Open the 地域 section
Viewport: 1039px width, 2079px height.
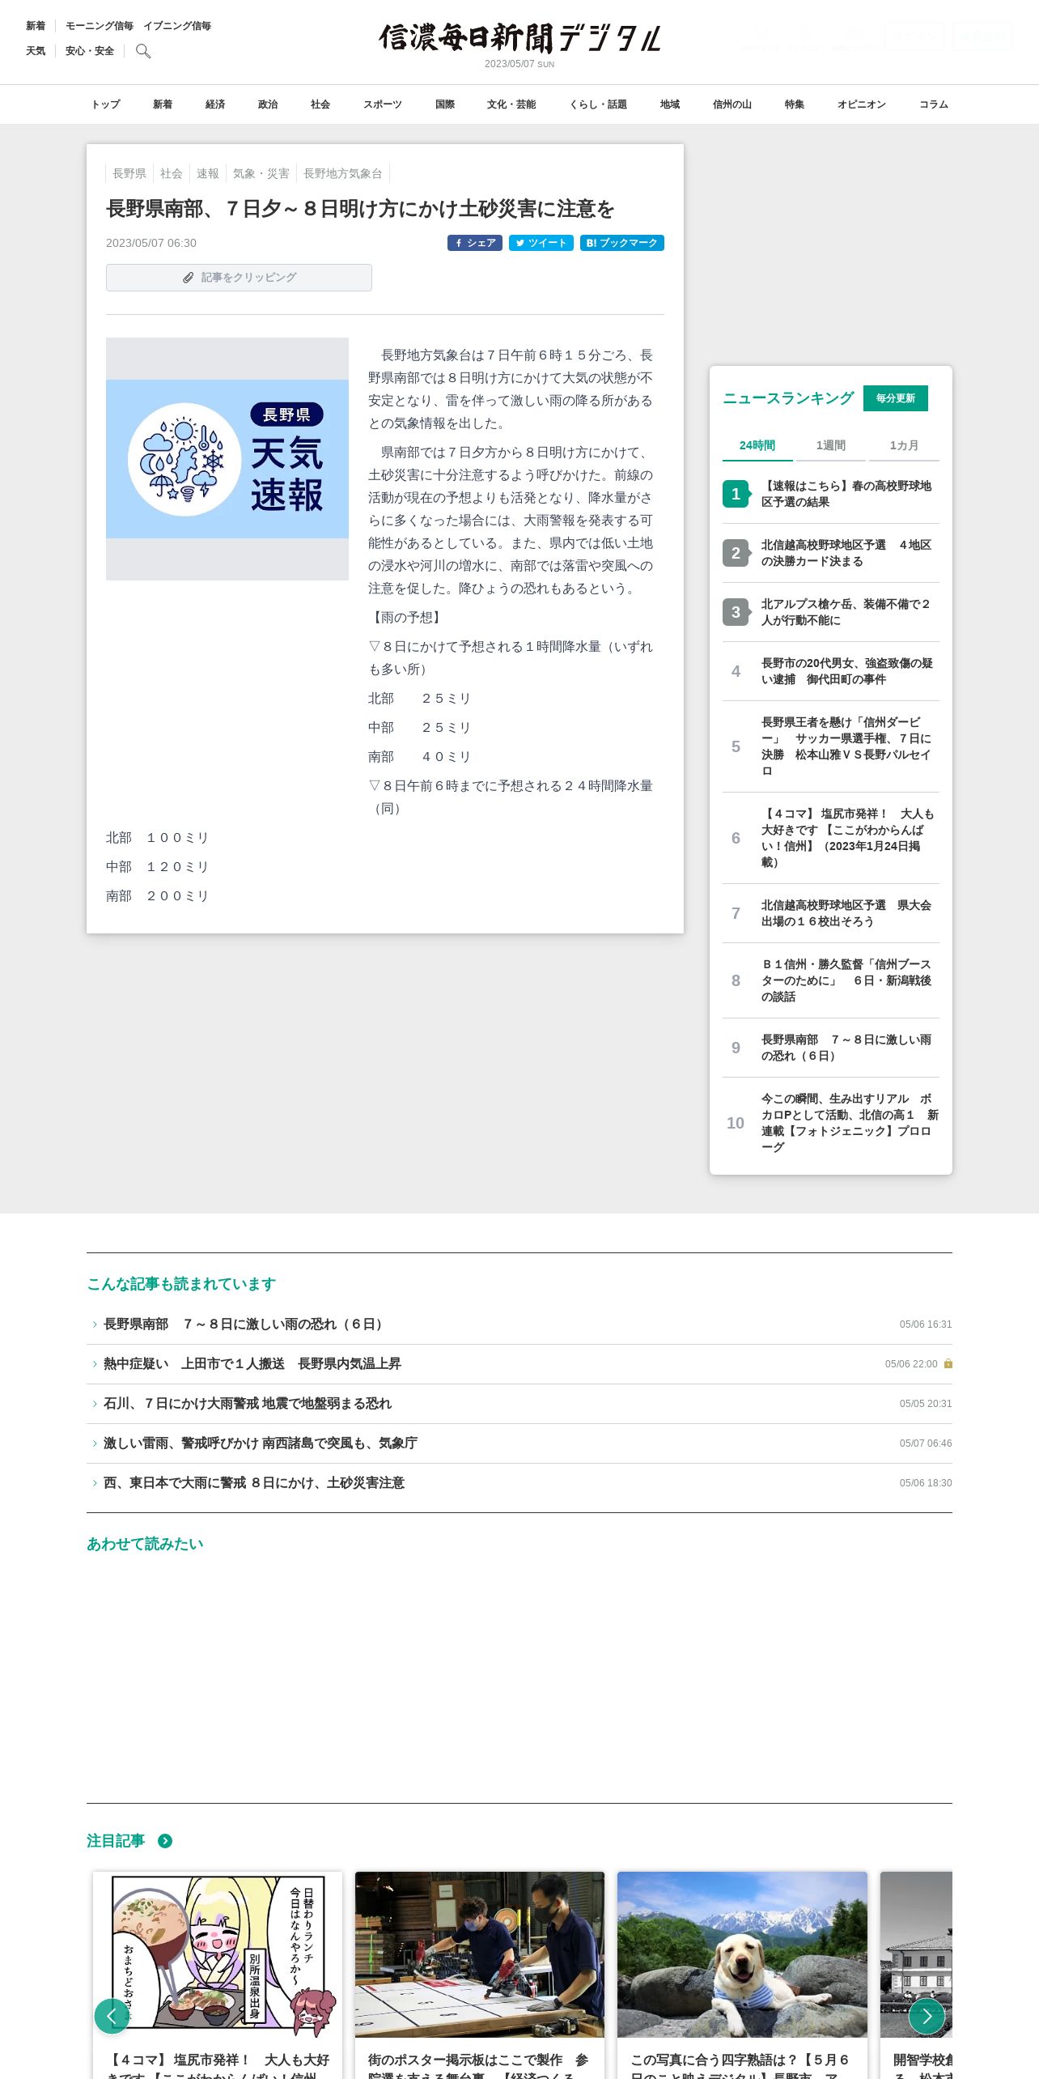click(670, 104)
